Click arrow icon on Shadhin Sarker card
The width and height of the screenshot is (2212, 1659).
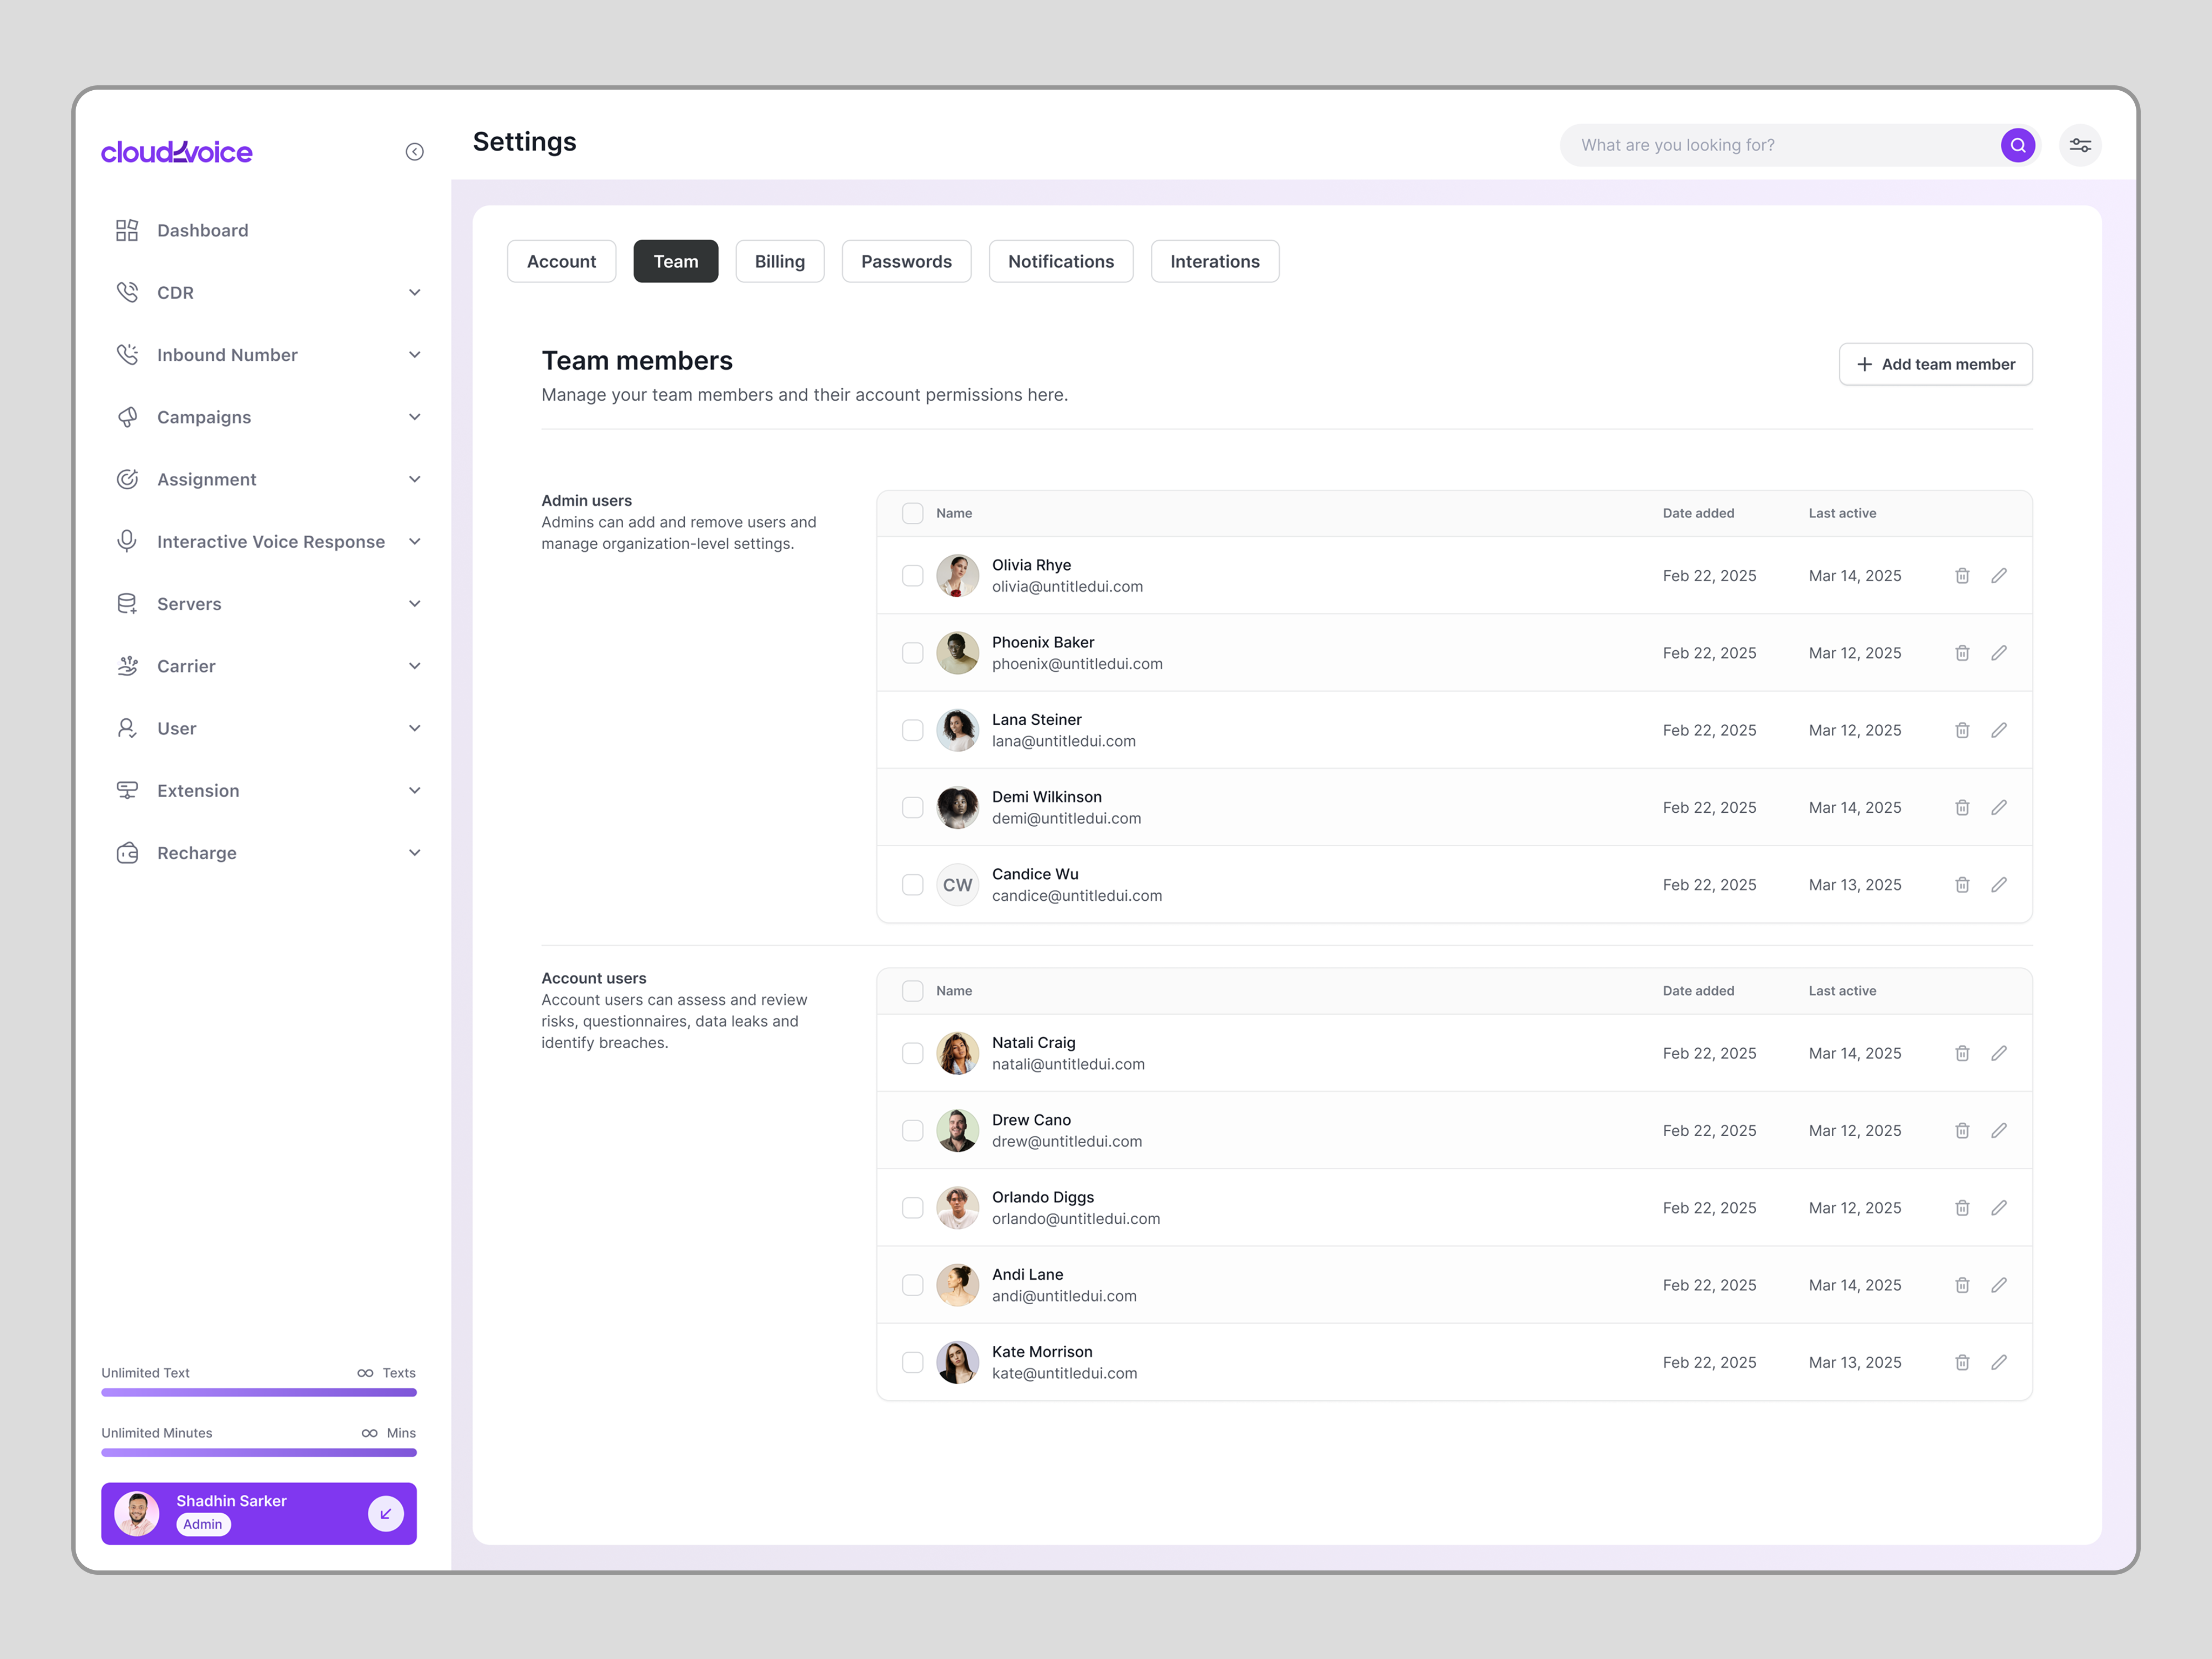385,1514
